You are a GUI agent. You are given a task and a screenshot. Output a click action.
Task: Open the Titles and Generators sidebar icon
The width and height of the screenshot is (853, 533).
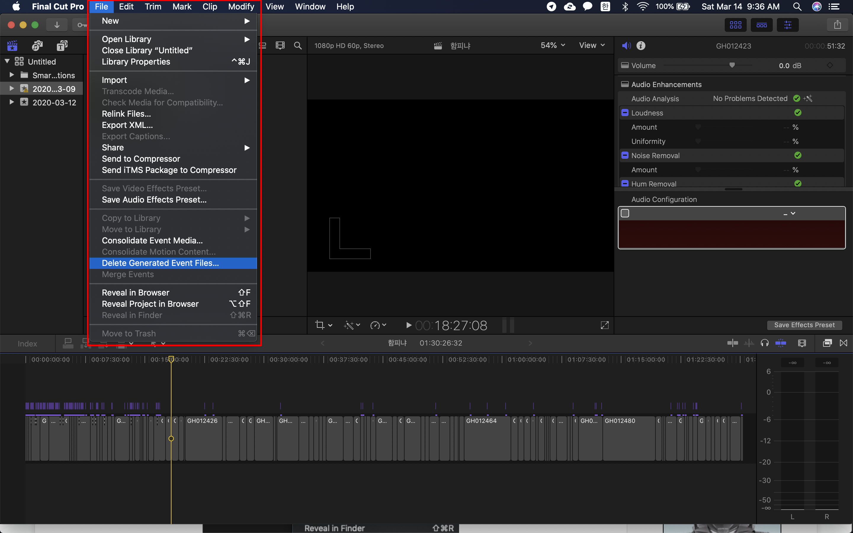[x=62, y=46]
